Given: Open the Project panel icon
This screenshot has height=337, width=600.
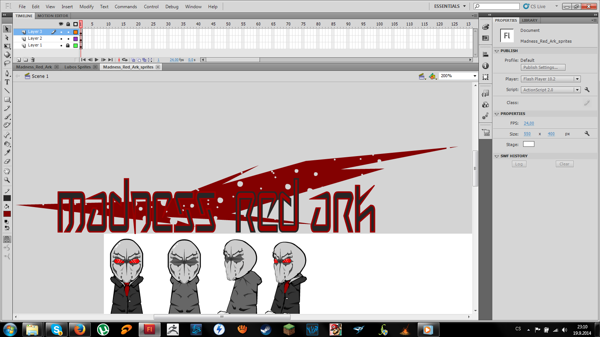Looking at the screenshot, I should coord(486,132).
